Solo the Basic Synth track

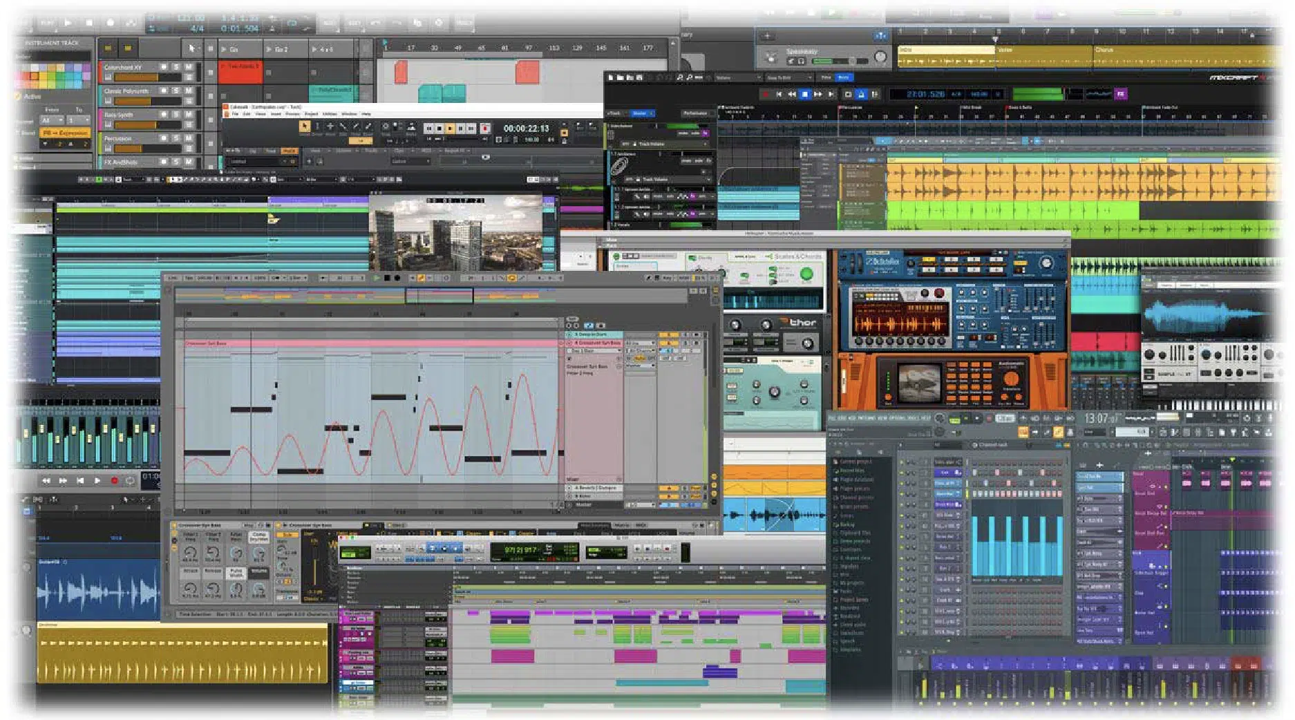tap(176, 114)
